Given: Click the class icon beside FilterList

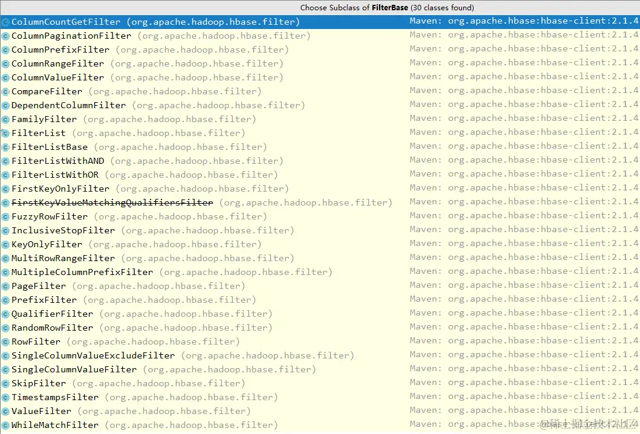Looking at the screenshot, I should point(5,133).
